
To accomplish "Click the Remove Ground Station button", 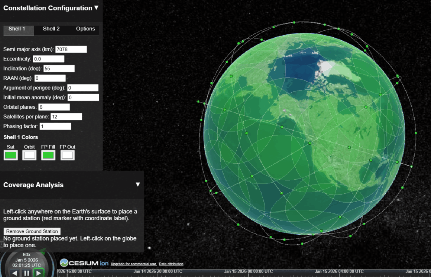I will pyautogui.click(x=32, y=231).
